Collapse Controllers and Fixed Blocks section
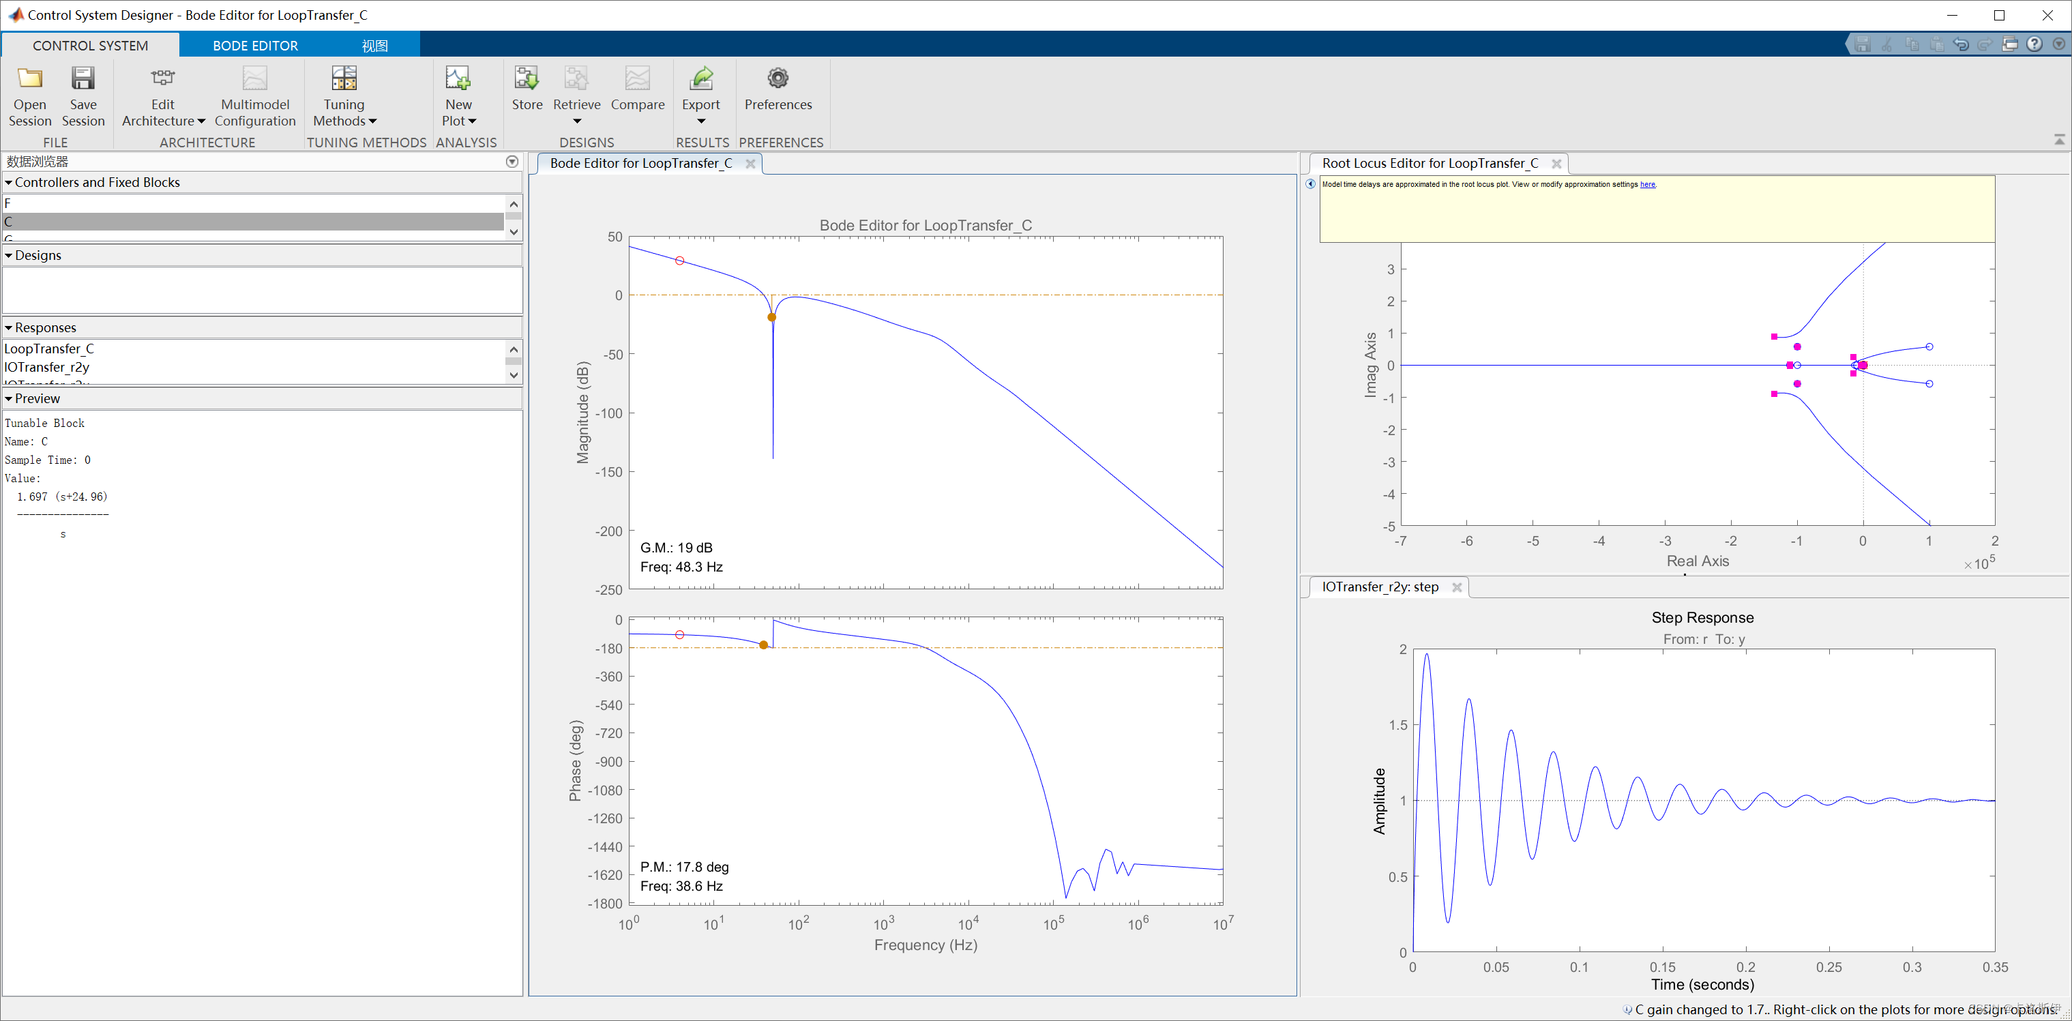2072x1021 pixels. 9,183
